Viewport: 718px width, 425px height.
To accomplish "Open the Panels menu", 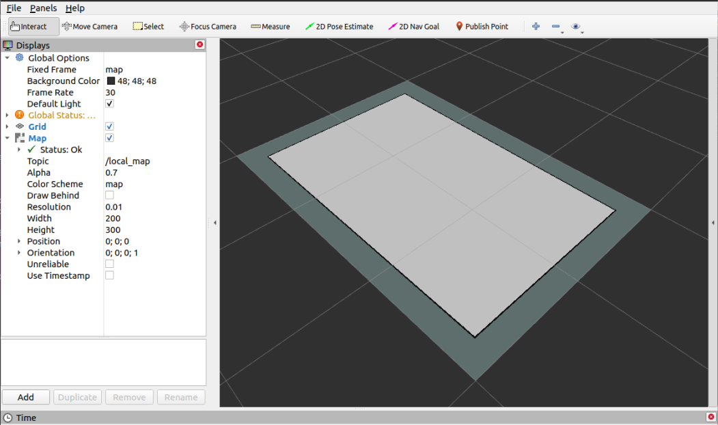I will tap(43, 8).
